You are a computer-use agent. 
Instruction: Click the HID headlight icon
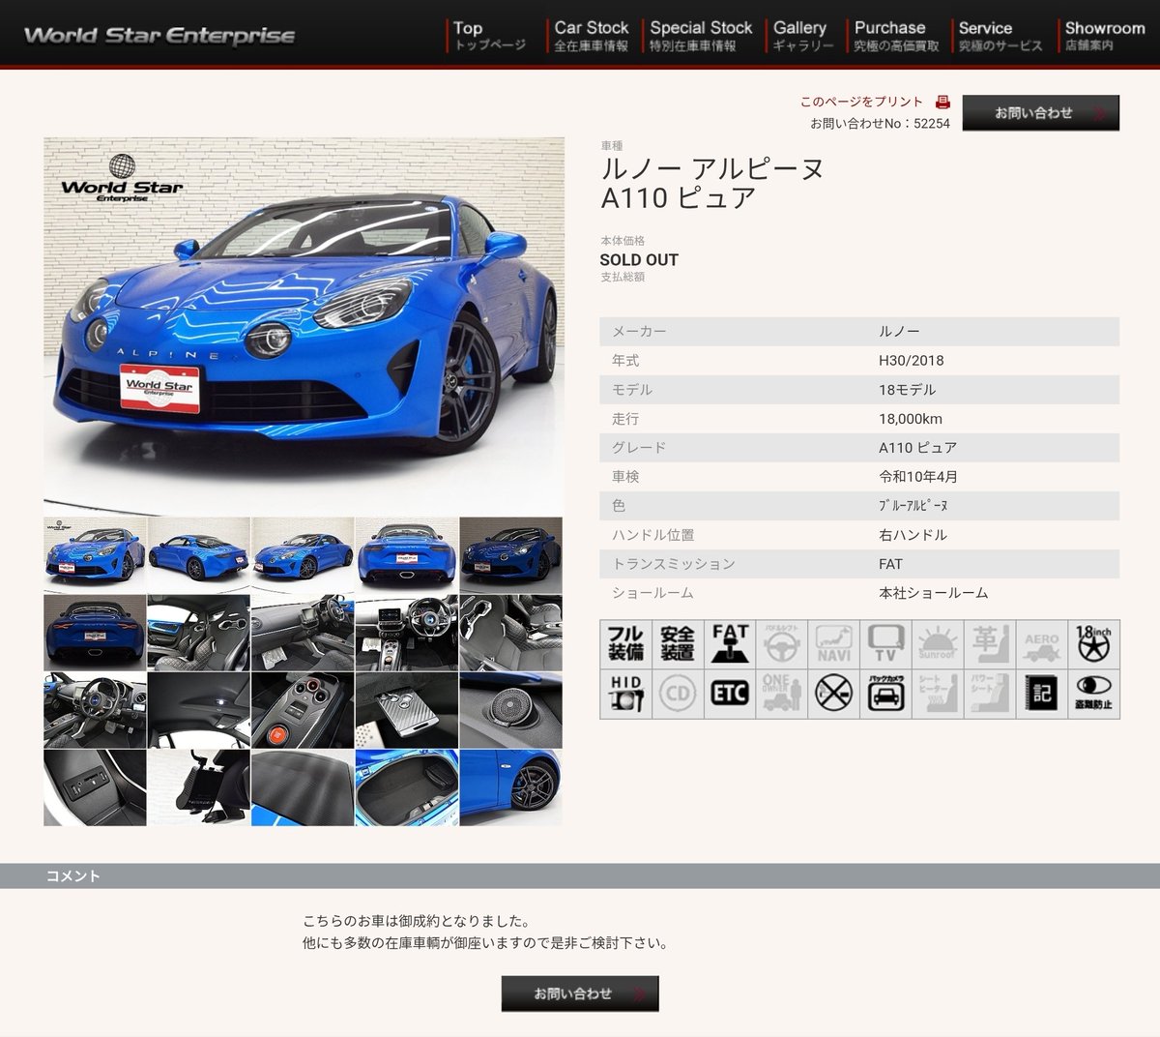click(625, 694)
